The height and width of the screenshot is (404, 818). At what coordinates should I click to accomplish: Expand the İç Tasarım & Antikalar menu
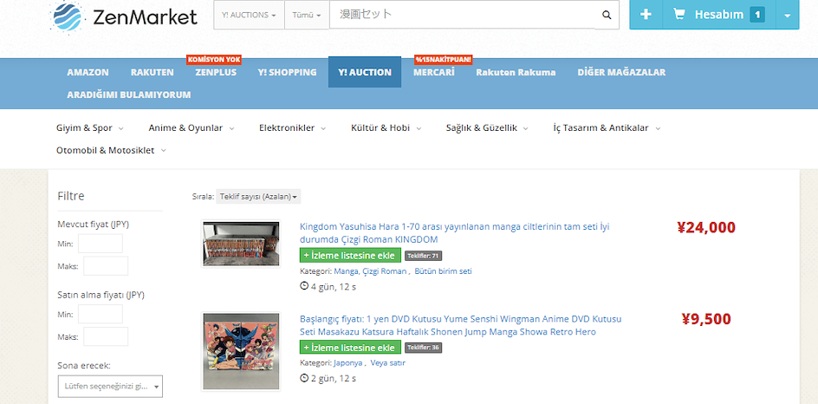607,128
